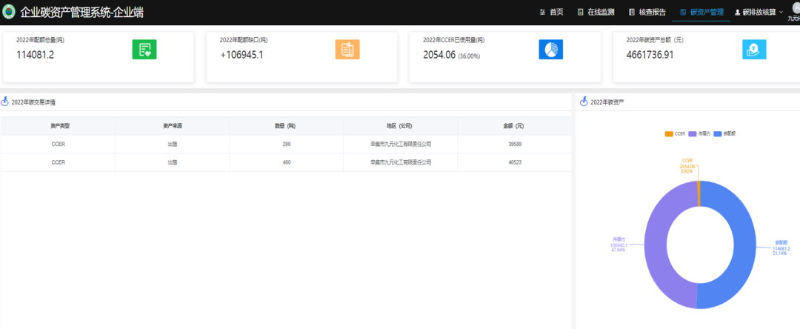Viewport: 800px width, 329px height.
Task: Click the +106945.1 quota gap value on its card
Action: pyautogui.click(x=241, y=55)
